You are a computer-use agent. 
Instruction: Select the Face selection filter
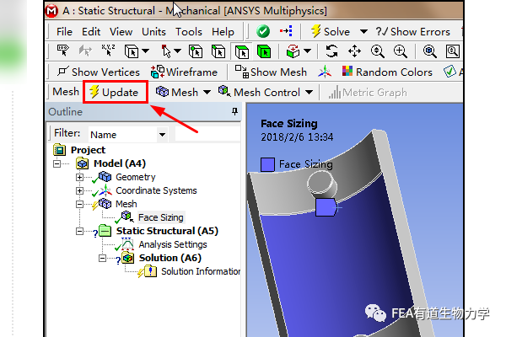coord(242,51)
